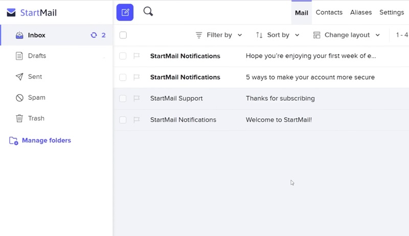This screenshot has height=236, width=409.
Task: Click the '1 - 4' message range indicator
Action: [x=402, y=35]
